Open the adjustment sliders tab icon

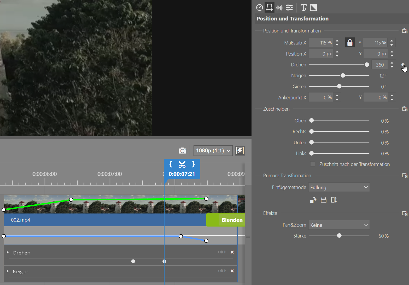tap(289, 8)
